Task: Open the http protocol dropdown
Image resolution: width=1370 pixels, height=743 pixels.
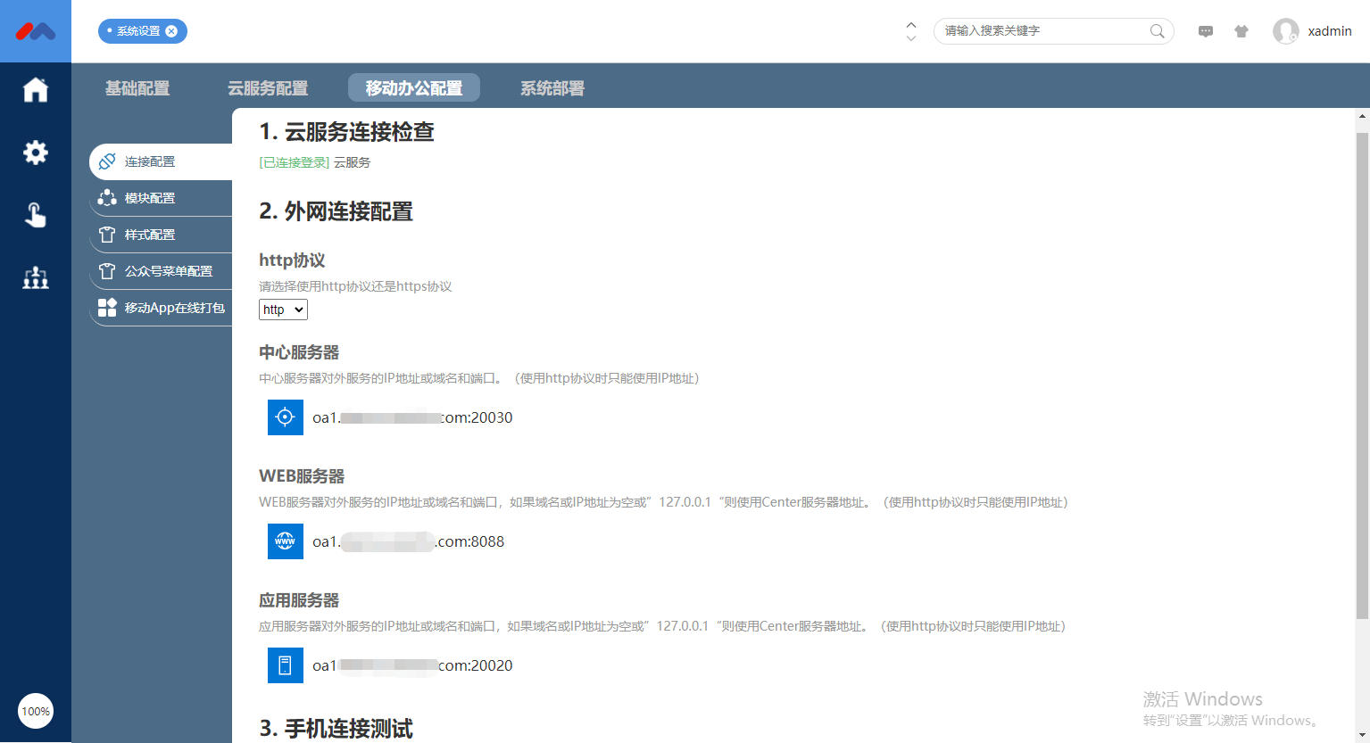Action: [283, 309]
